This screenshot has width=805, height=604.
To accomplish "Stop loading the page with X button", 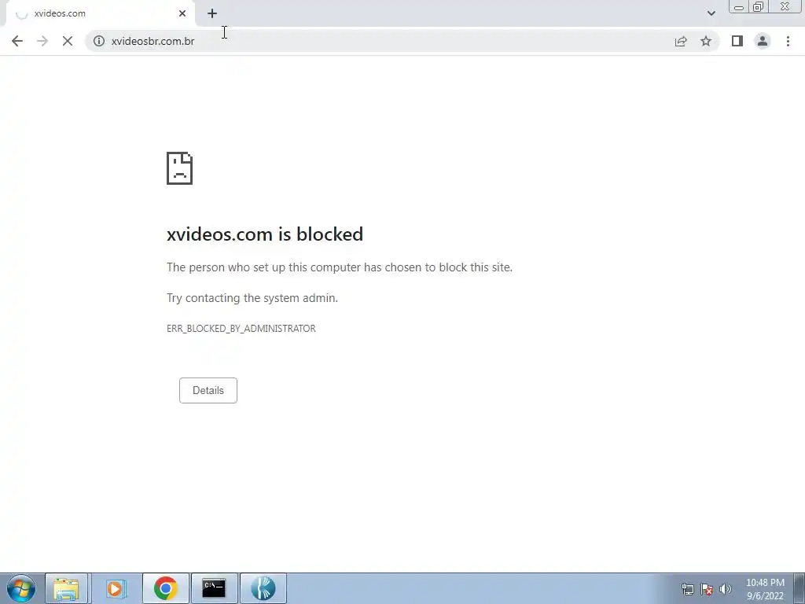I will click(68, 41).
